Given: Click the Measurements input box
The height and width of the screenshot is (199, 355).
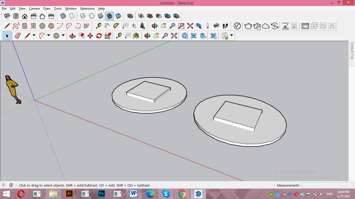Looking at the screenshot, I should (327, 185).
